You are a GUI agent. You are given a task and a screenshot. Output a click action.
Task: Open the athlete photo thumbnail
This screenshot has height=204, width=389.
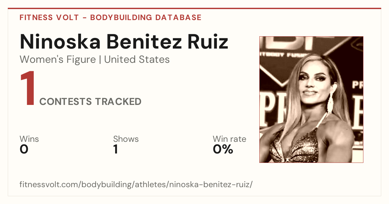[x=311, y=99]
